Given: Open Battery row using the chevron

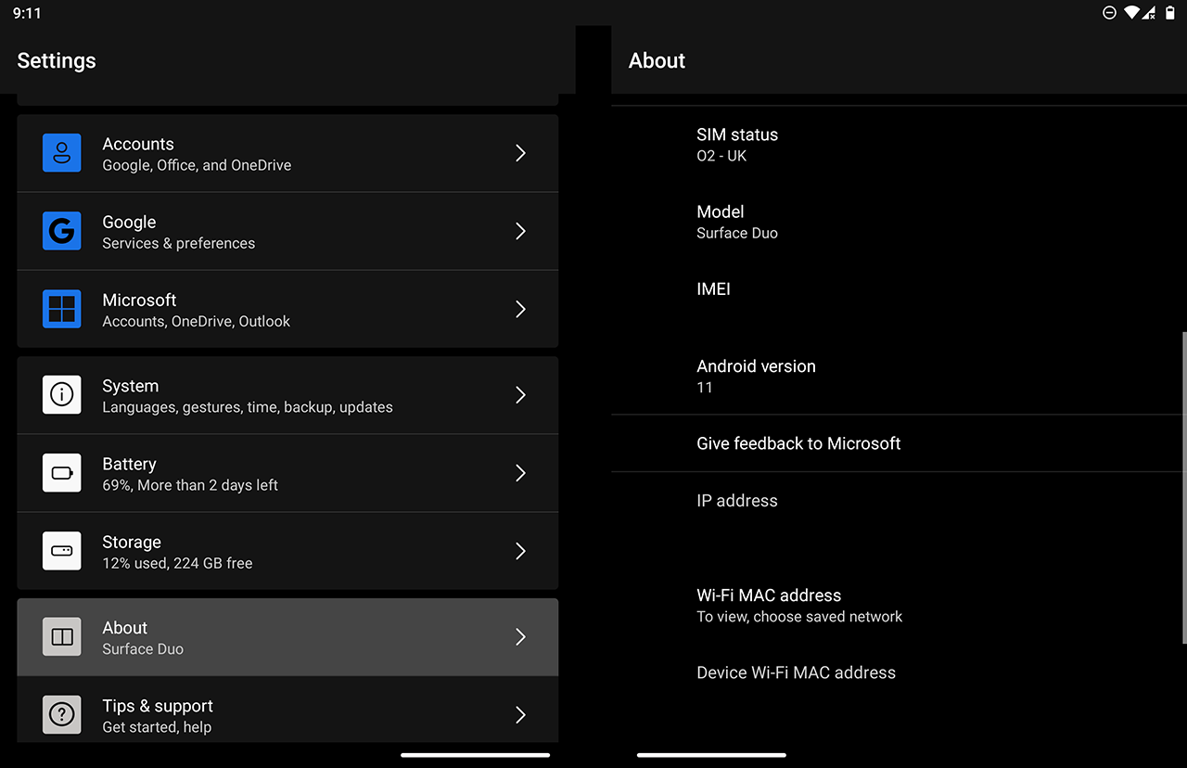Looking at the screenshot, I should click(520, 473).
